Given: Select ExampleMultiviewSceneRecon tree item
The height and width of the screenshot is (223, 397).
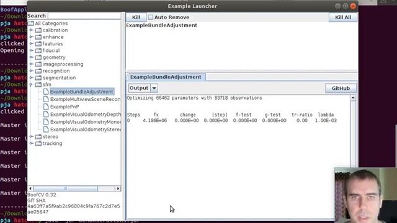Looking at the screenshot, I should 86,99.
